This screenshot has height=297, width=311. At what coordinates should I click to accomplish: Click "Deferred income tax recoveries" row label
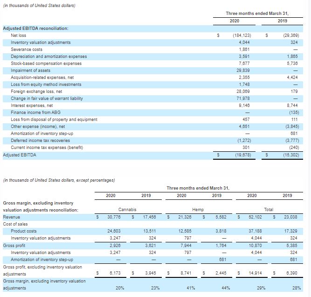[x=40, y=140]
